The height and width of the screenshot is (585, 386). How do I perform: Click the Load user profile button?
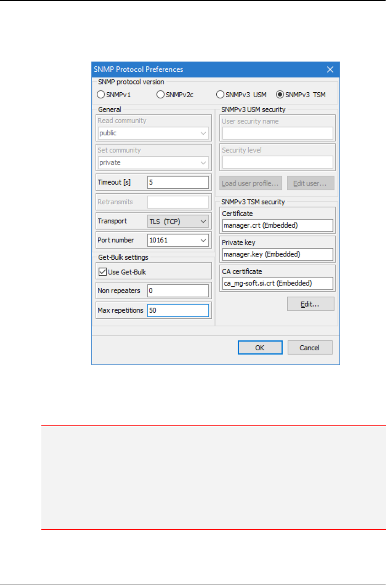tap(250, 183)
